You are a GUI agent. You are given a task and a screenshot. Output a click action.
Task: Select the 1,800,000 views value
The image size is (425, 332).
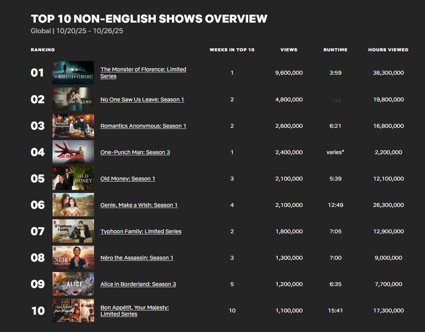pyautogui.click(x=289, y=231)
